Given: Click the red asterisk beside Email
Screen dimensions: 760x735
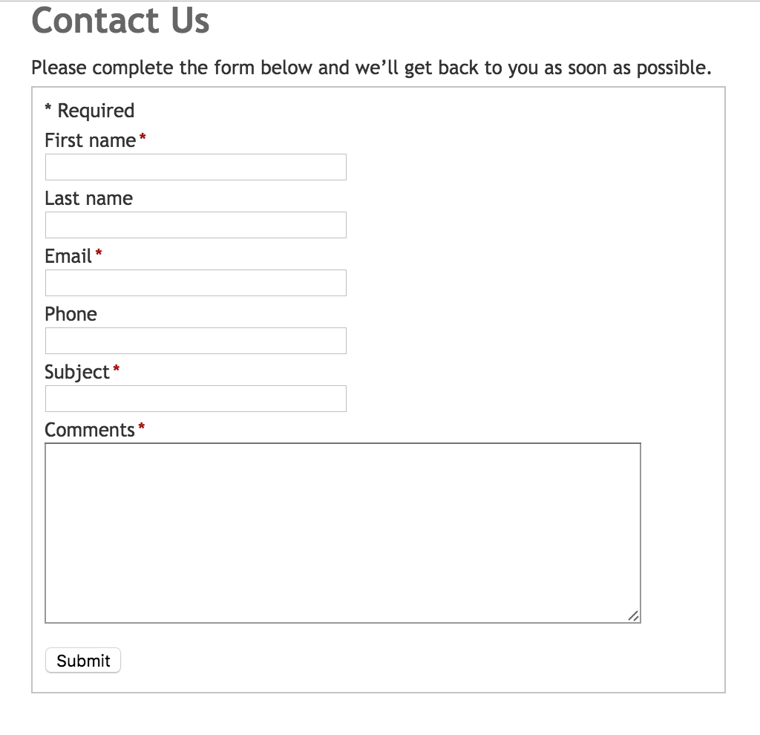Looking at the screenshot, I should point(98,253).
